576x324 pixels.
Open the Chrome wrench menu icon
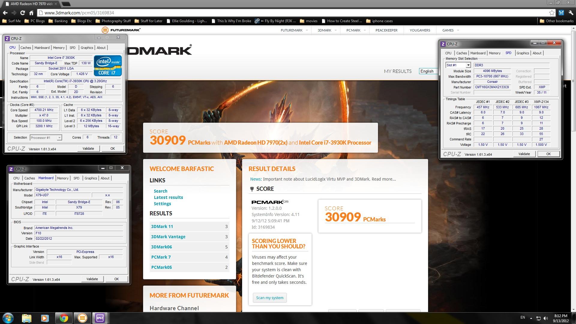pos(570,13)
